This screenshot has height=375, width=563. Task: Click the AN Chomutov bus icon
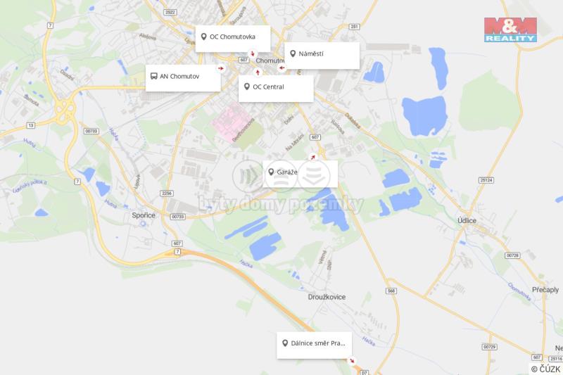click(x=153, y=76)
